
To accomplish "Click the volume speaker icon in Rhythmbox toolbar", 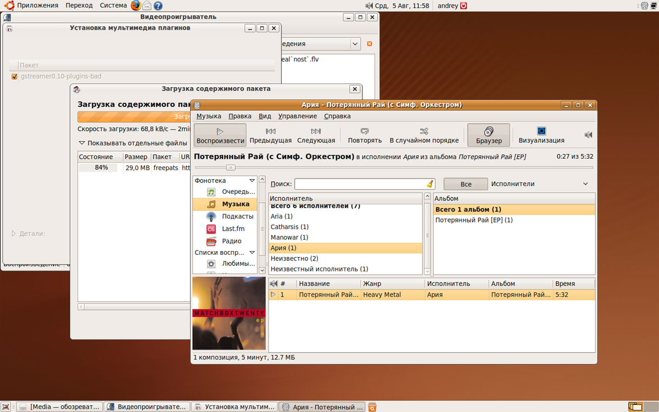I will coord(588,135).
